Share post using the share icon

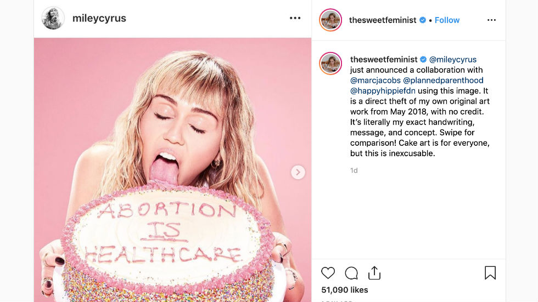point(374,273)
